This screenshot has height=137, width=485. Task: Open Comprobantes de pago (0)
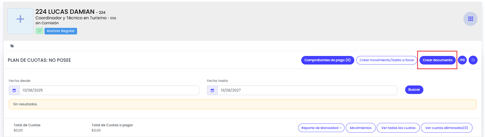(327, 60)
